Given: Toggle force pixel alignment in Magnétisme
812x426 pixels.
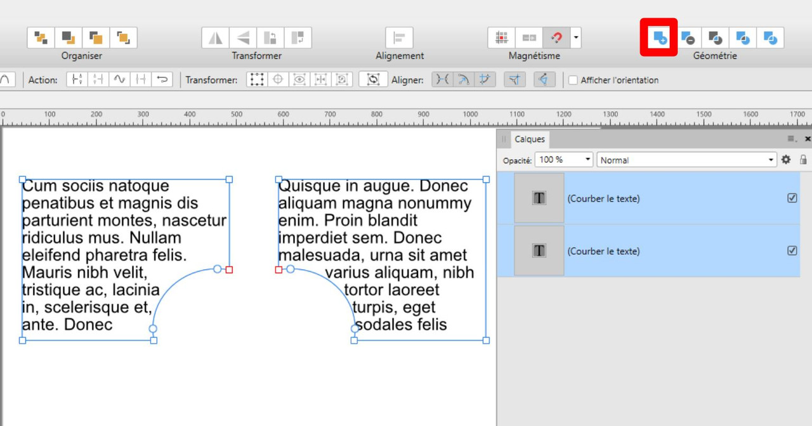Looking at the screenshot, I should pos(502,38).
